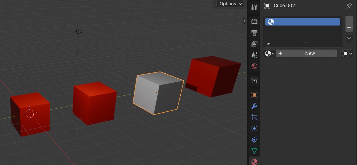Create a New material
Image resolution: width=357 pixels, height=165 pixels.
tap(306, 53)
